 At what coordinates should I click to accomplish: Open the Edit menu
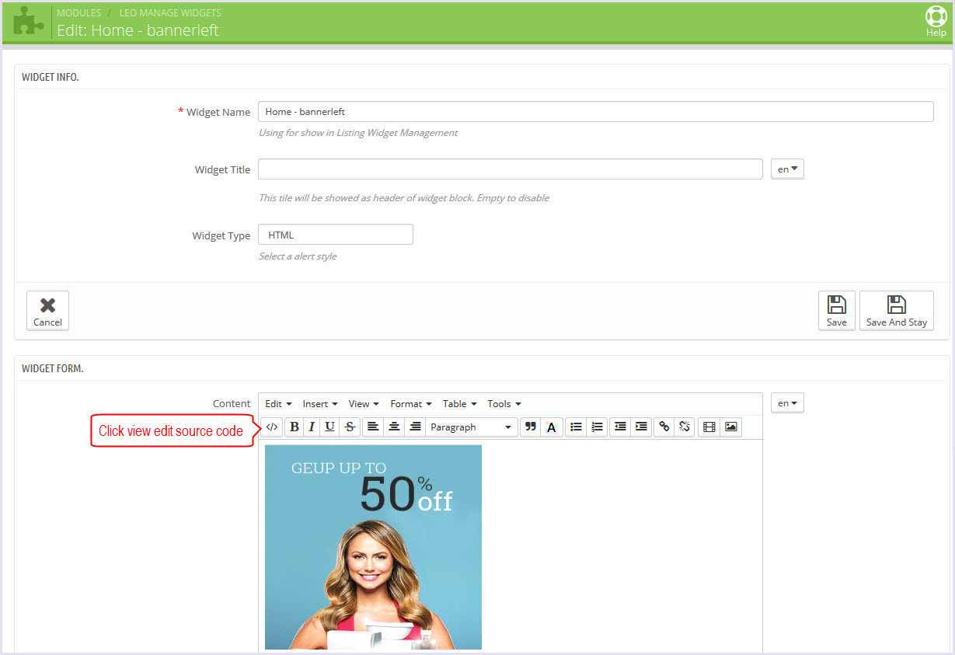point(278,403)
